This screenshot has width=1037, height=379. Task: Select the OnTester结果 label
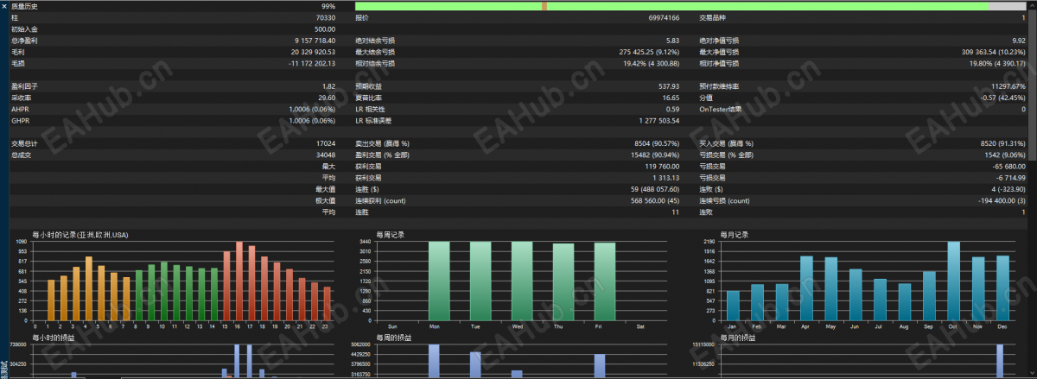(x=721, y=110)
